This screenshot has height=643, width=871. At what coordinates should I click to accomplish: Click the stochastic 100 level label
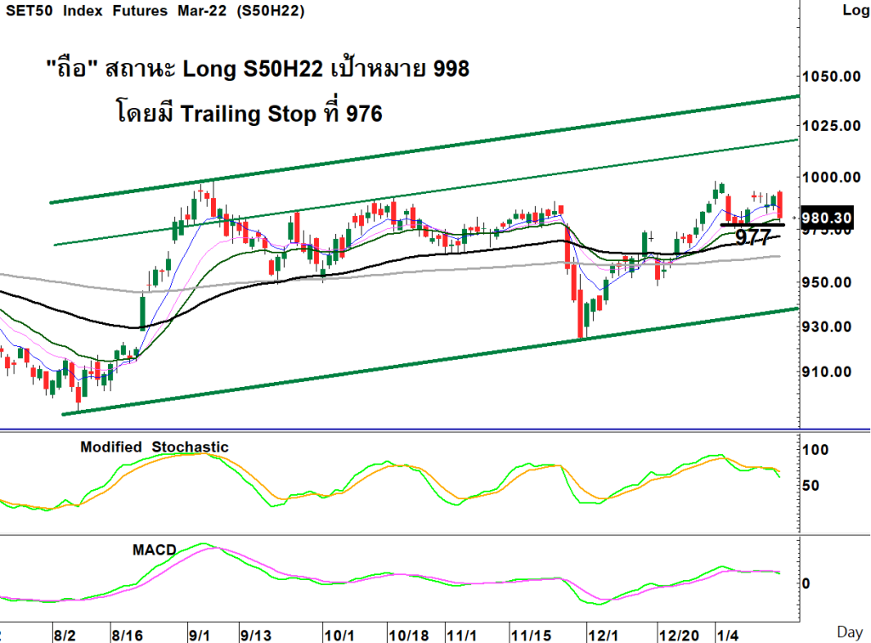coord(816,450)
